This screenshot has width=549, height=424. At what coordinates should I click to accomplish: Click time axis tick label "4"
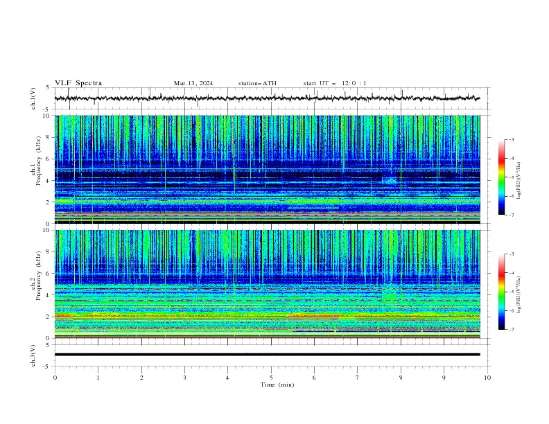[x=227, y=378]
